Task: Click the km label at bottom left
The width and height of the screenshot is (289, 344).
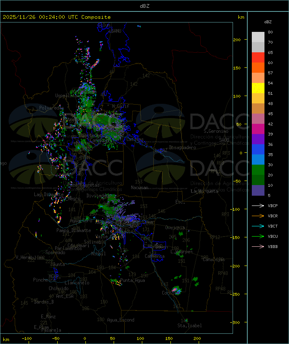Action: pyautogui.click(x=6, y=340)
